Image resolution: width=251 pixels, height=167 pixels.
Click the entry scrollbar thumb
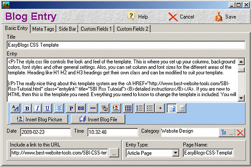coord(241,70)
